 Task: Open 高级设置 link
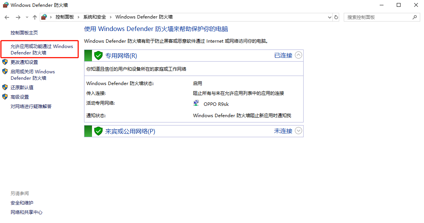coord(19,97)
